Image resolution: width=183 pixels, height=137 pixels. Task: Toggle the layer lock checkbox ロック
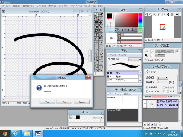pos(175,97)
